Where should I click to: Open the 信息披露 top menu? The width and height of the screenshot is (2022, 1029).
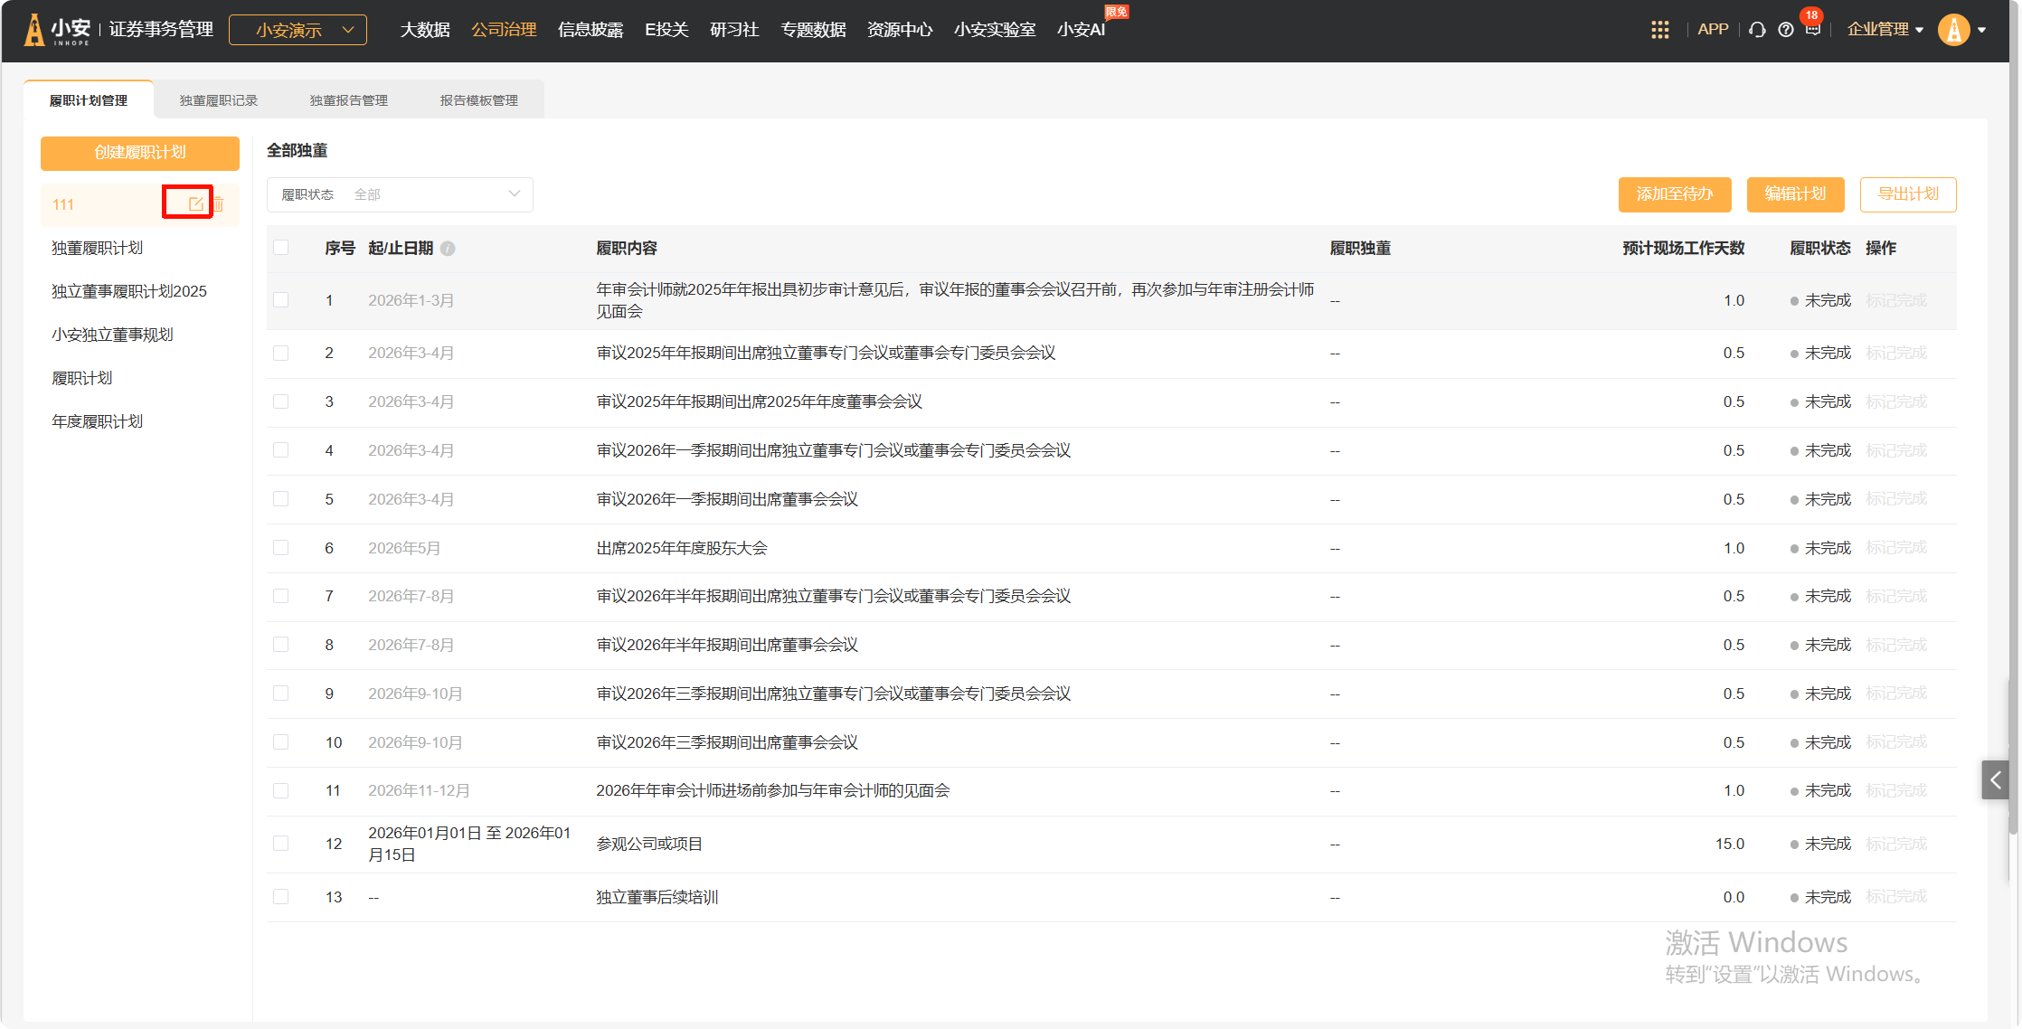pos(591,30)
